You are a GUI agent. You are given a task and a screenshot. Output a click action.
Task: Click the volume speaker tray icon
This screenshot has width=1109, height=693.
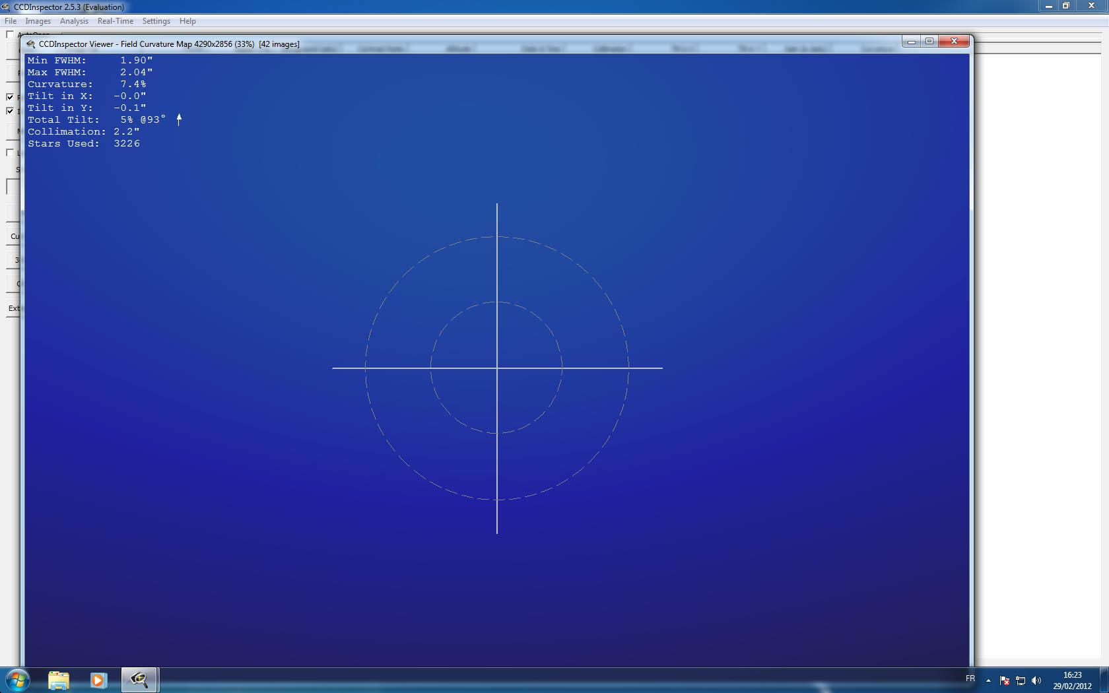pyautogui.click(x=1036, y=680)
